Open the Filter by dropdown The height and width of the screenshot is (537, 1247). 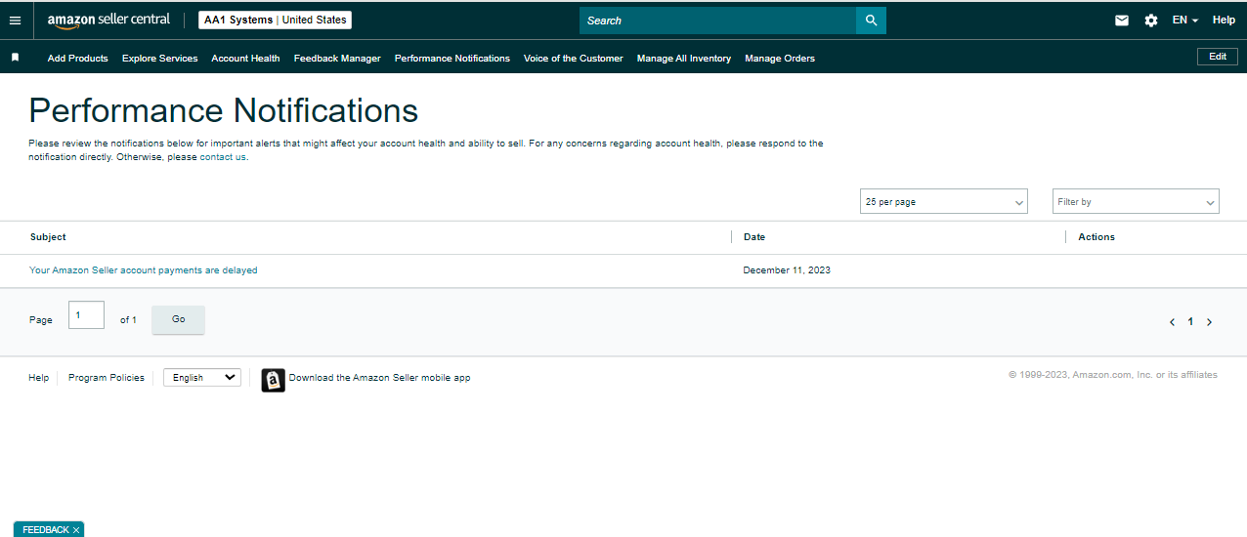1136,201
